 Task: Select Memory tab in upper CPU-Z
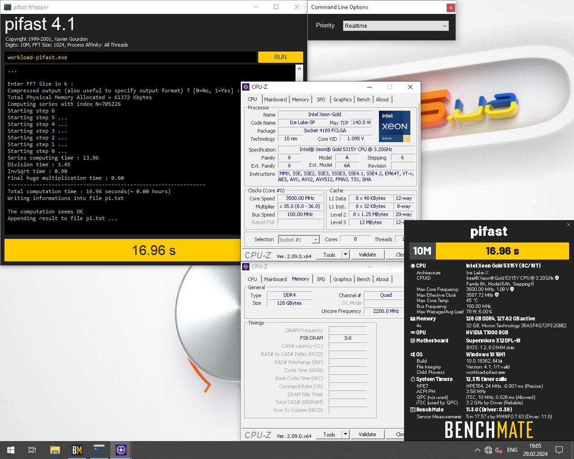tap(300, 100)
